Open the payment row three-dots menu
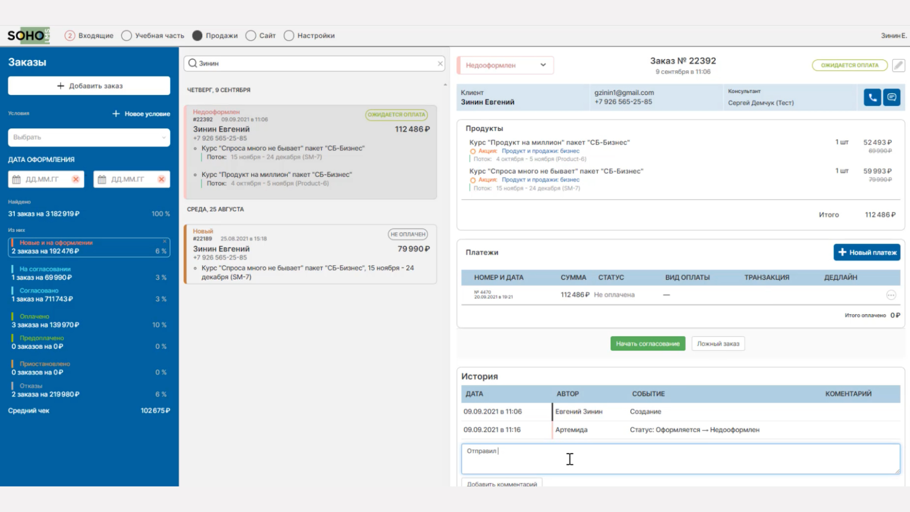Image resolution: width=910 pixels, height=512 pixels. [891, 295]
